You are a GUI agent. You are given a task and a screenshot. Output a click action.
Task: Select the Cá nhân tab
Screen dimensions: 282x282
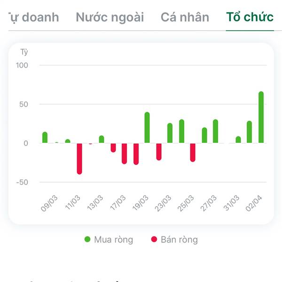click(185, 17)
